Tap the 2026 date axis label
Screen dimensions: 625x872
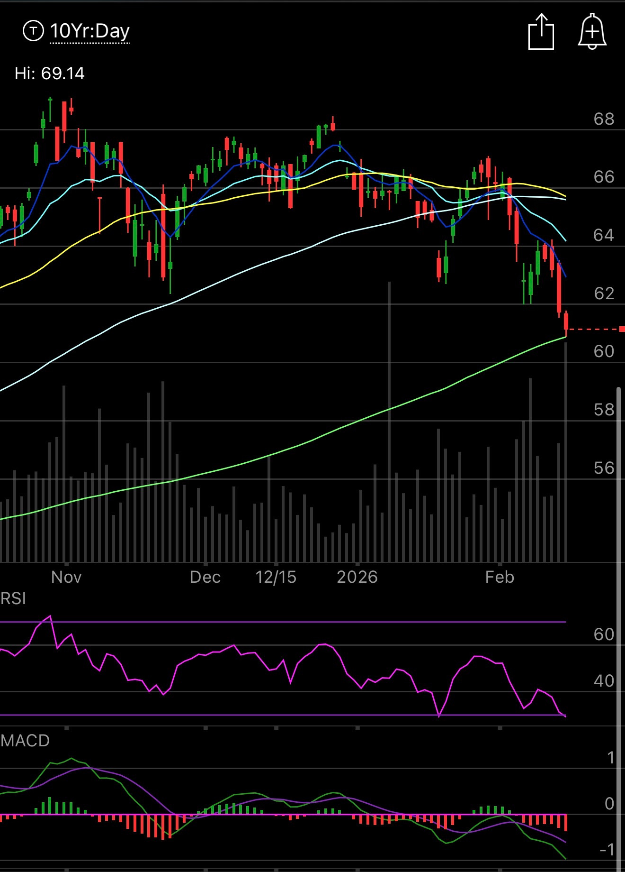(x=357, y=577)
